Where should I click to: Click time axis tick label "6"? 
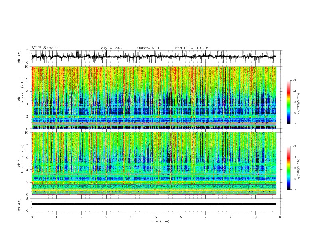point(181,217)
